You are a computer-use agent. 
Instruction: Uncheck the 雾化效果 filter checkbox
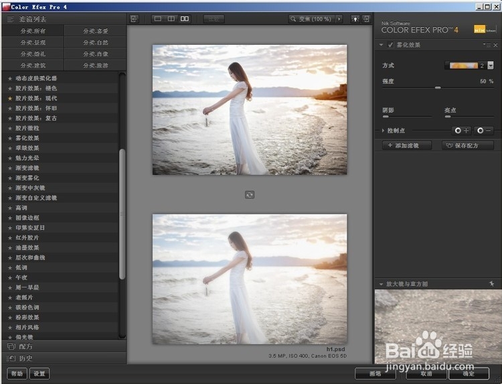coord(390,45)
